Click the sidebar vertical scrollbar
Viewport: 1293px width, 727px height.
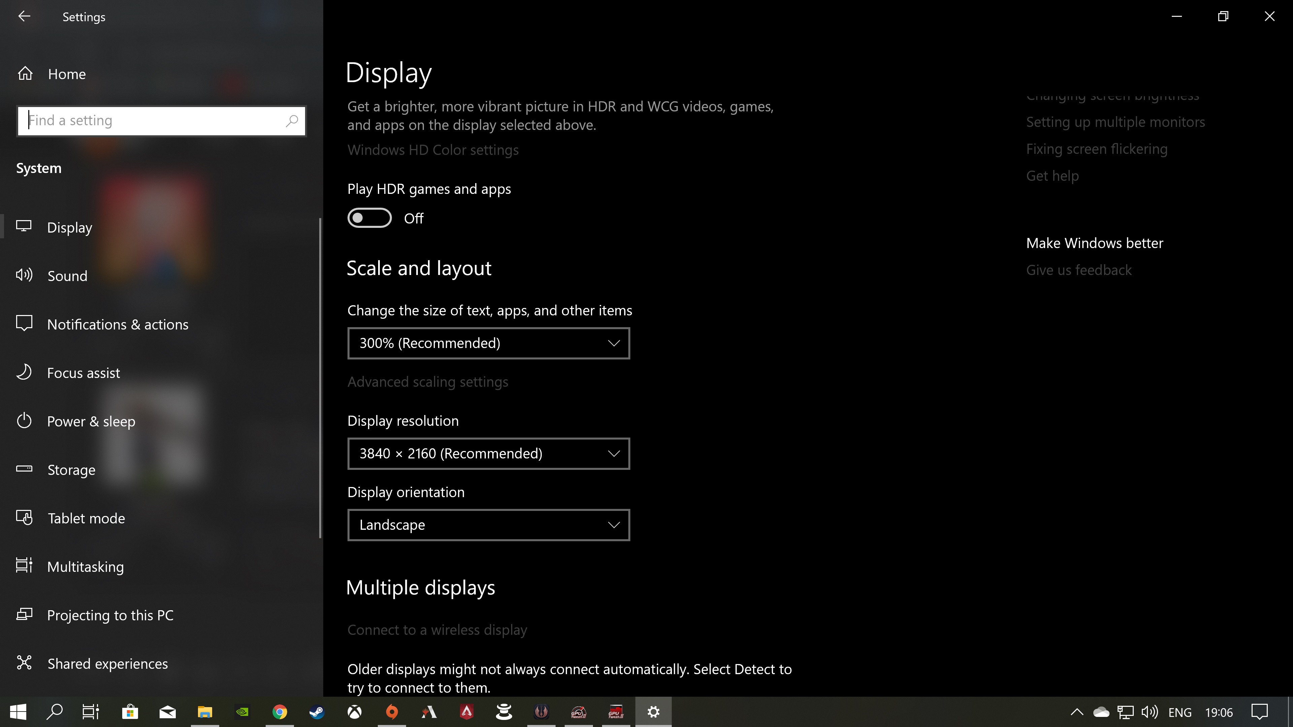[x=320, y=376]
